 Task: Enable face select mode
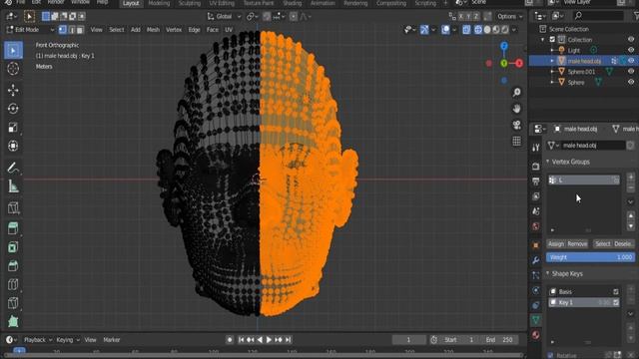[80, 30]
